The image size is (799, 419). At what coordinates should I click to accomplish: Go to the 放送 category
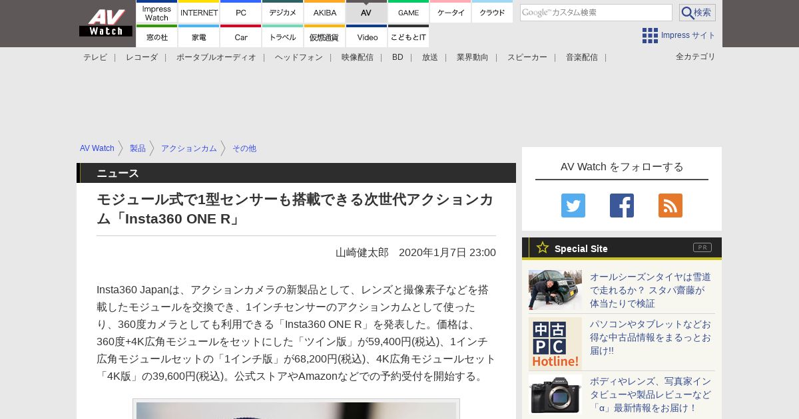[430, 57]
